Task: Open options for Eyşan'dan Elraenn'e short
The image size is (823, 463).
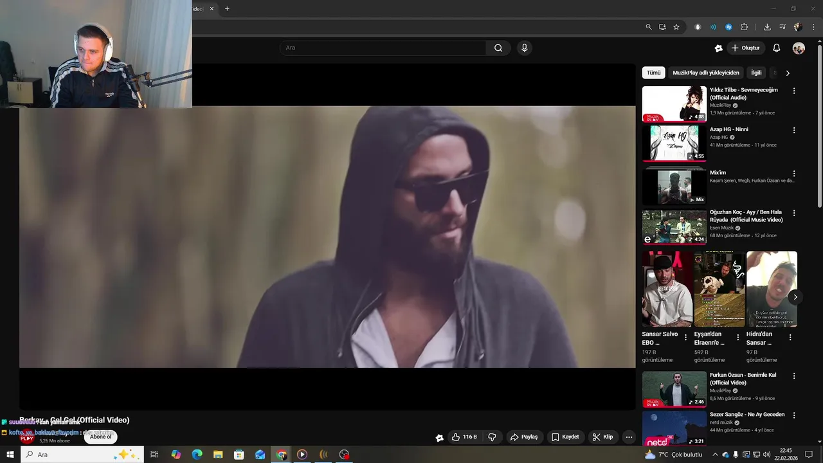Action: [738, 337]
